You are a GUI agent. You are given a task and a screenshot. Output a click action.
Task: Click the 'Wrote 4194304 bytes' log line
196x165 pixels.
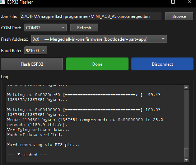85,120
